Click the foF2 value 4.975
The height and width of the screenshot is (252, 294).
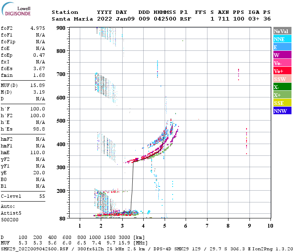pyautogui.click(x=38, y=28)
